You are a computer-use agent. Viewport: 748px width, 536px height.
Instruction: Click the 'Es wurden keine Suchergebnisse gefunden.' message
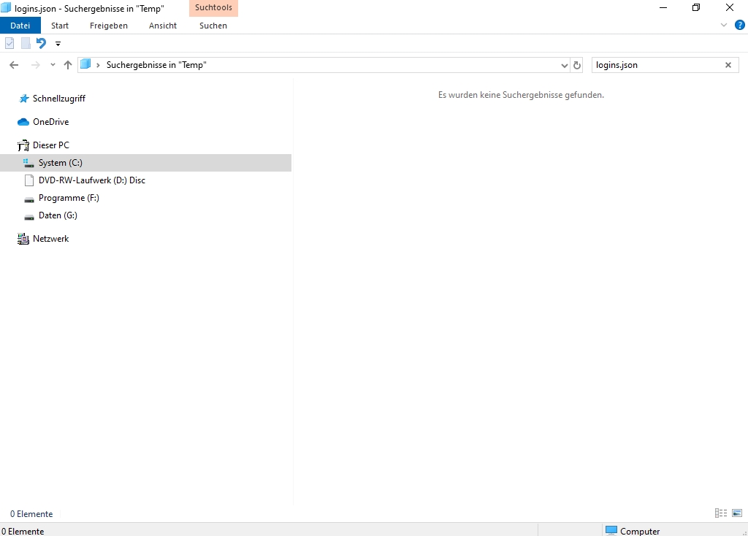(521, 95)
